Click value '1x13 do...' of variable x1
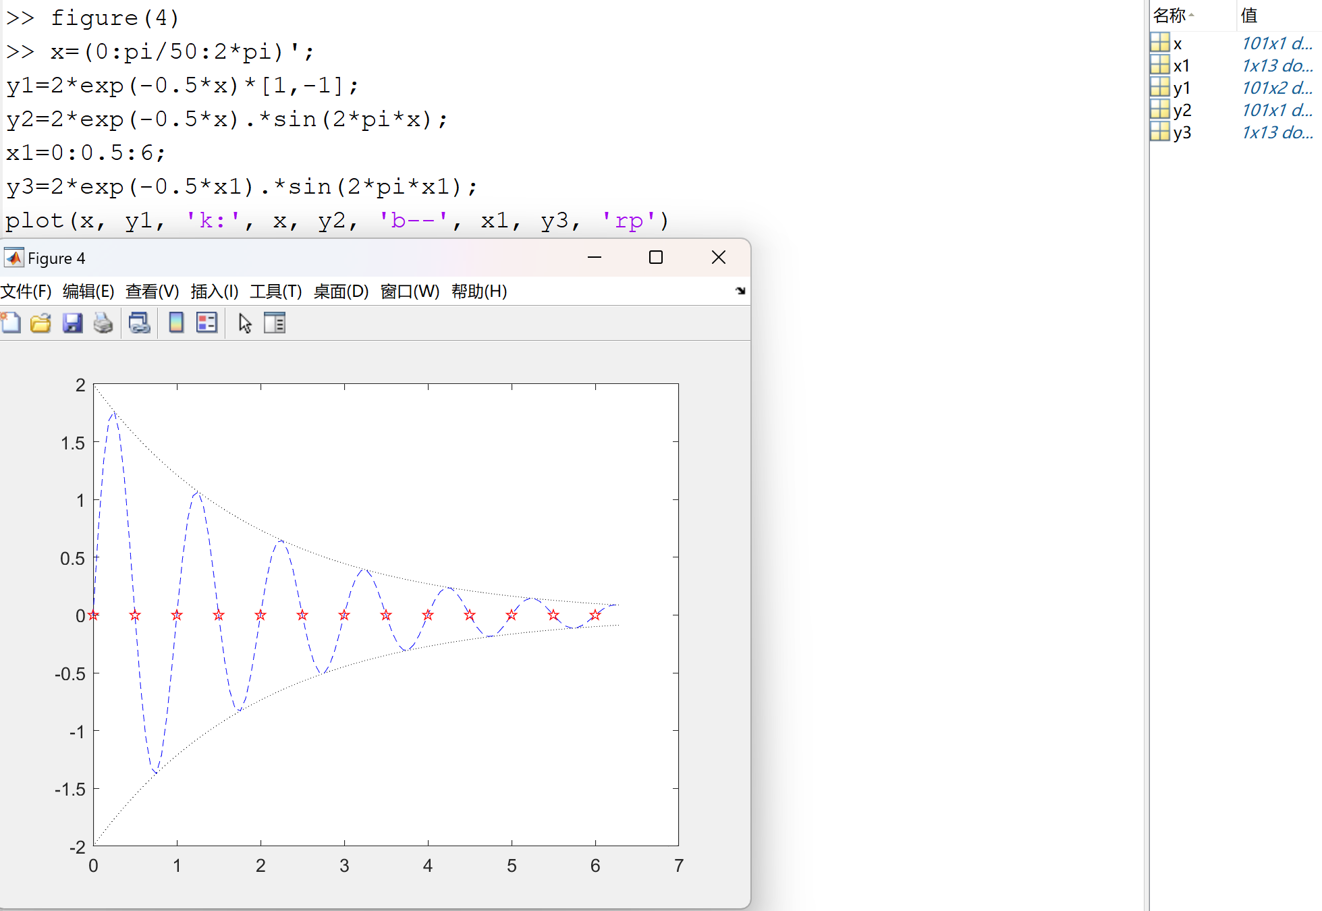1322x911 pixels. (1277, 65)
